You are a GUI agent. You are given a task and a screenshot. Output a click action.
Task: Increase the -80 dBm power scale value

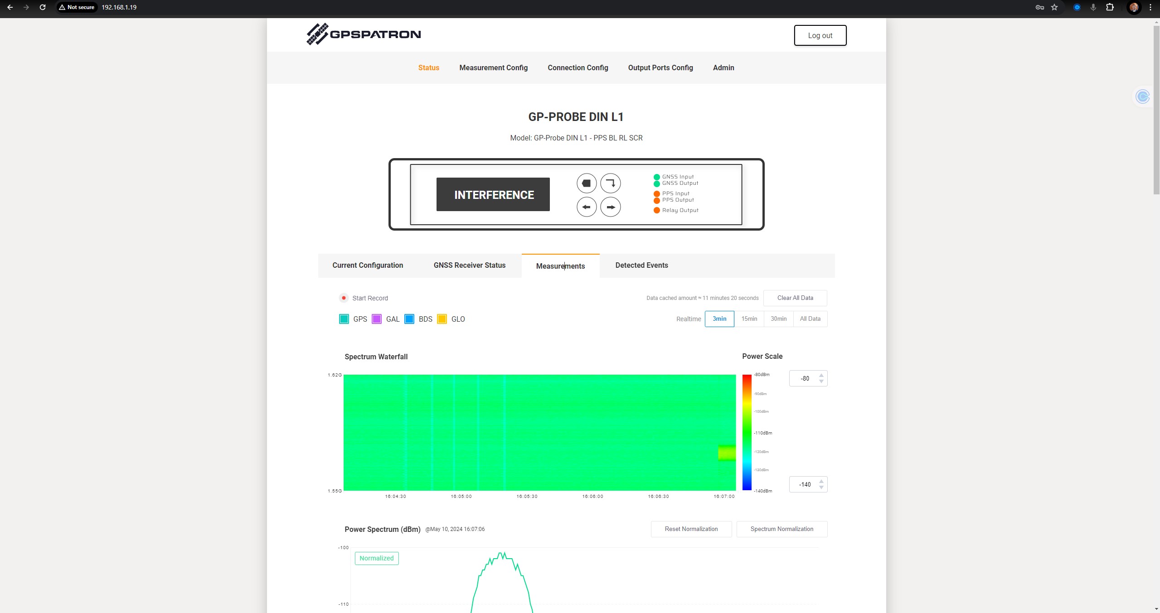point(821,376)
